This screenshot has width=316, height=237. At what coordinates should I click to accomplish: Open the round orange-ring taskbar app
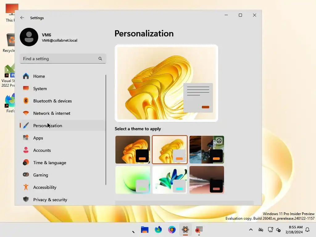[172, 230]
